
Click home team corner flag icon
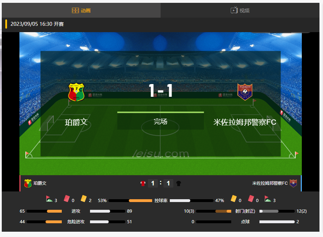tap(49, 199)
